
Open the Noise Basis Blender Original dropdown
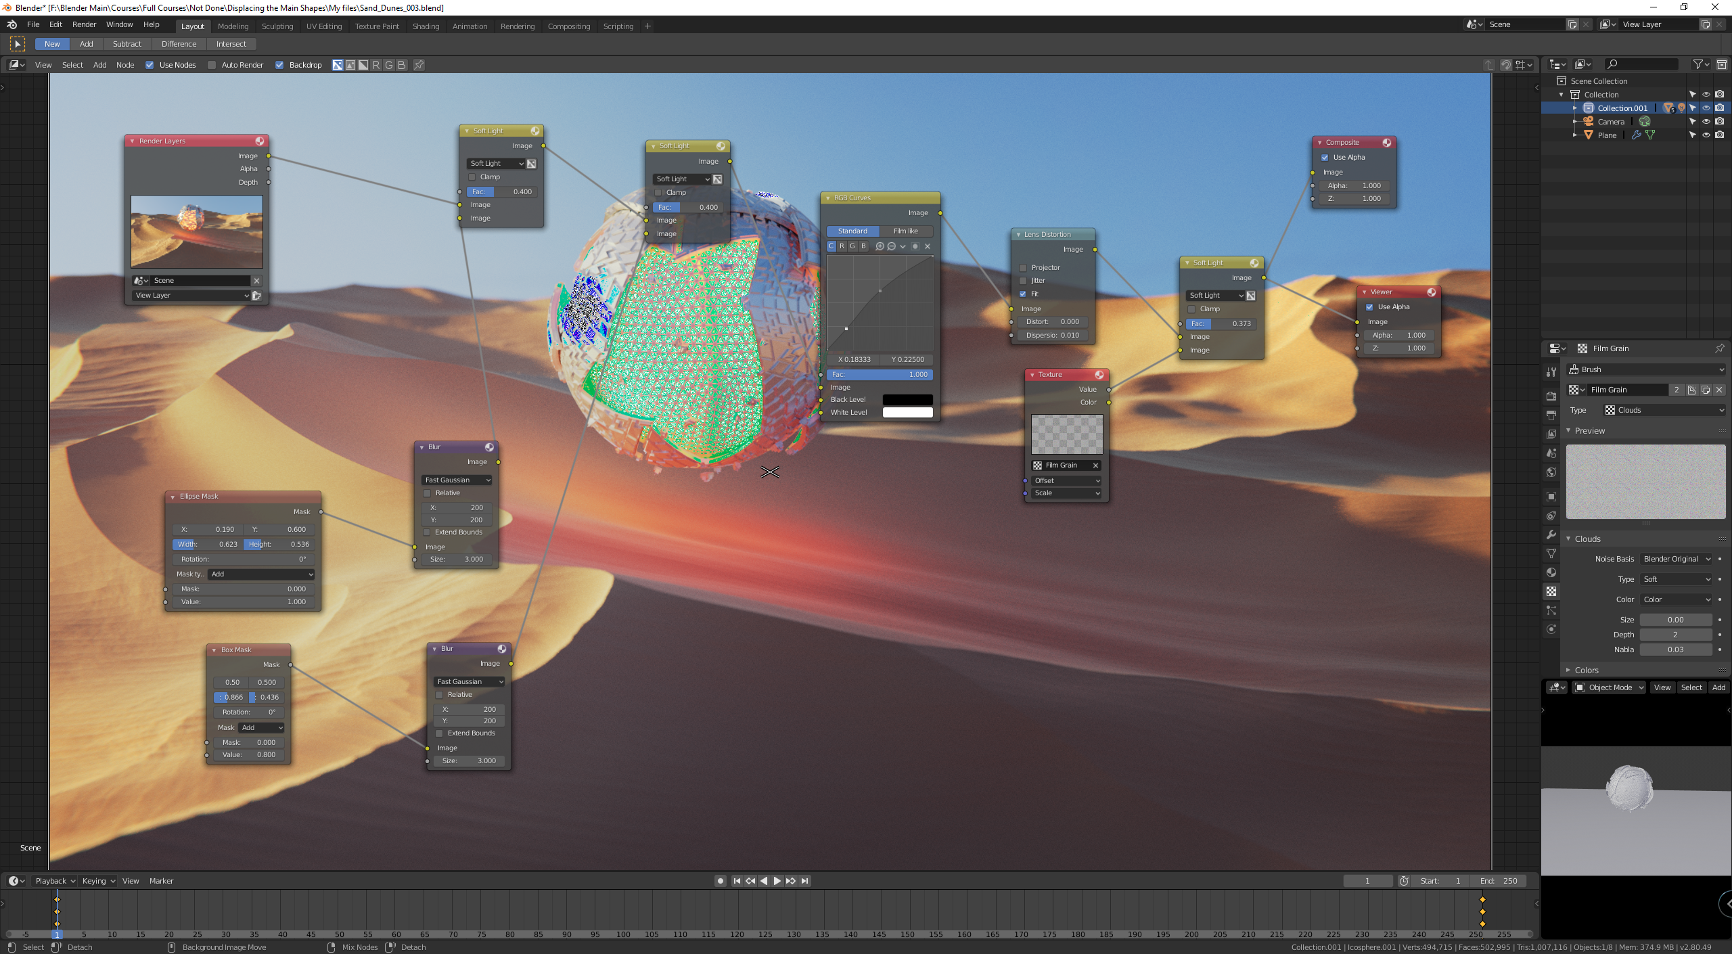click(x=1676, y=559)
